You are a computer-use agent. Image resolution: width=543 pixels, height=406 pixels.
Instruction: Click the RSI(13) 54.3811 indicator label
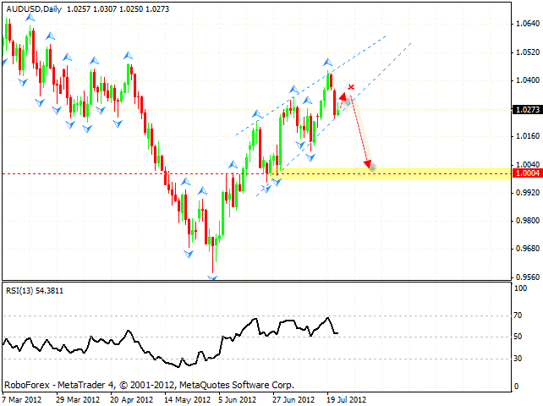35,291
